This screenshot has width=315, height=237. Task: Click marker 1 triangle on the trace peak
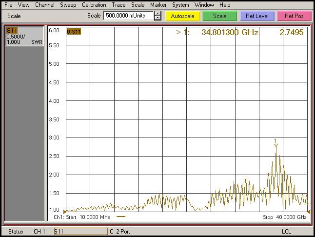[x=276, y=146]
